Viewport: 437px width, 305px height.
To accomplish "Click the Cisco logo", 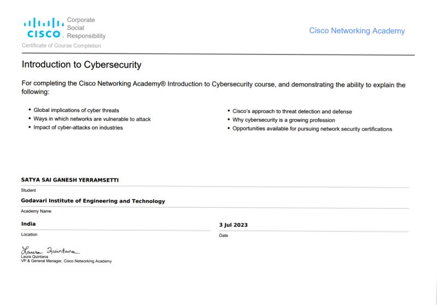I will tap(44, 27).
